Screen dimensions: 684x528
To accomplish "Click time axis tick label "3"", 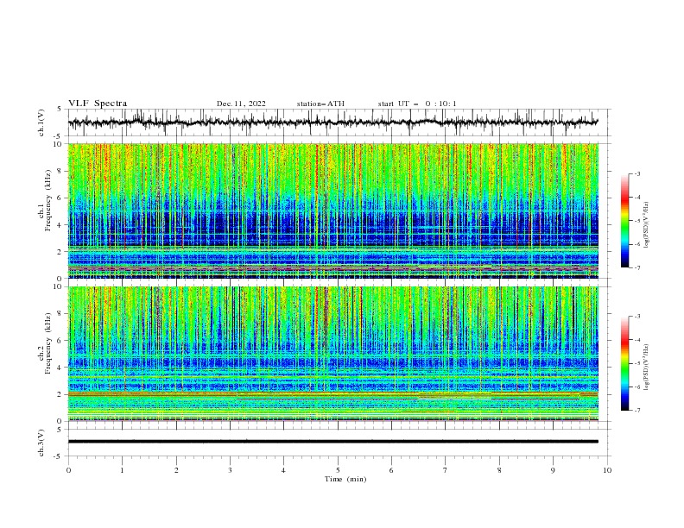I will 230,470.
